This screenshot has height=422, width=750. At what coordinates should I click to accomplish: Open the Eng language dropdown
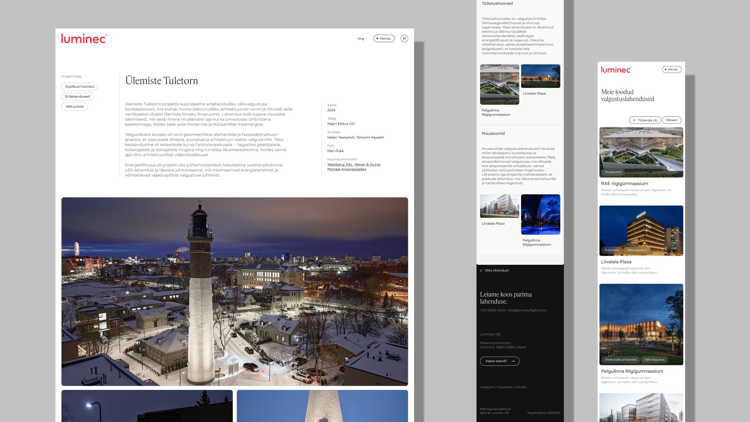(362, 39)
